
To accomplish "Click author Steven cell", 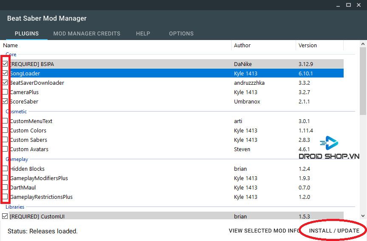I will (x=242, y=149).
